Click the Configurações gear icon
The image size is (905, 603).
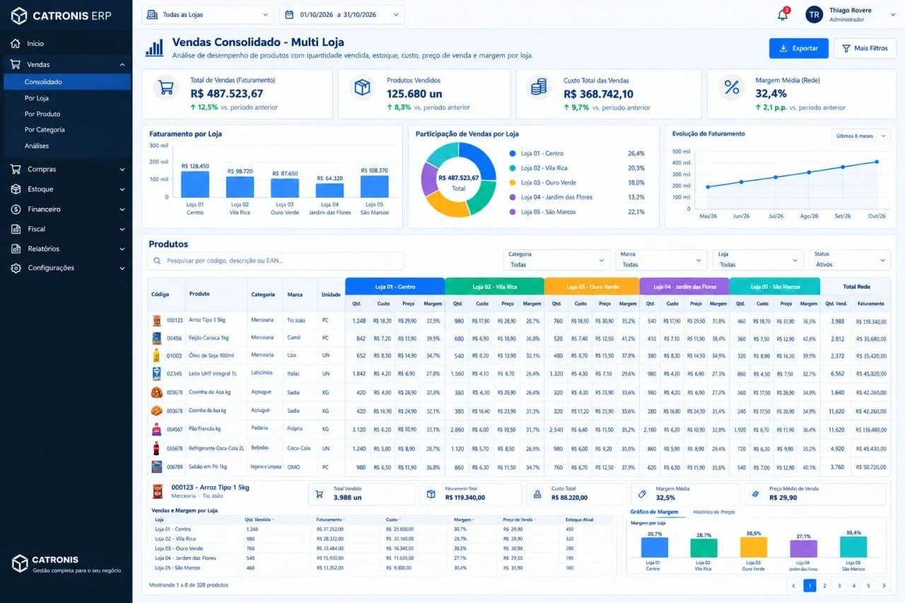pyautogui.click(x=16, y=268)
